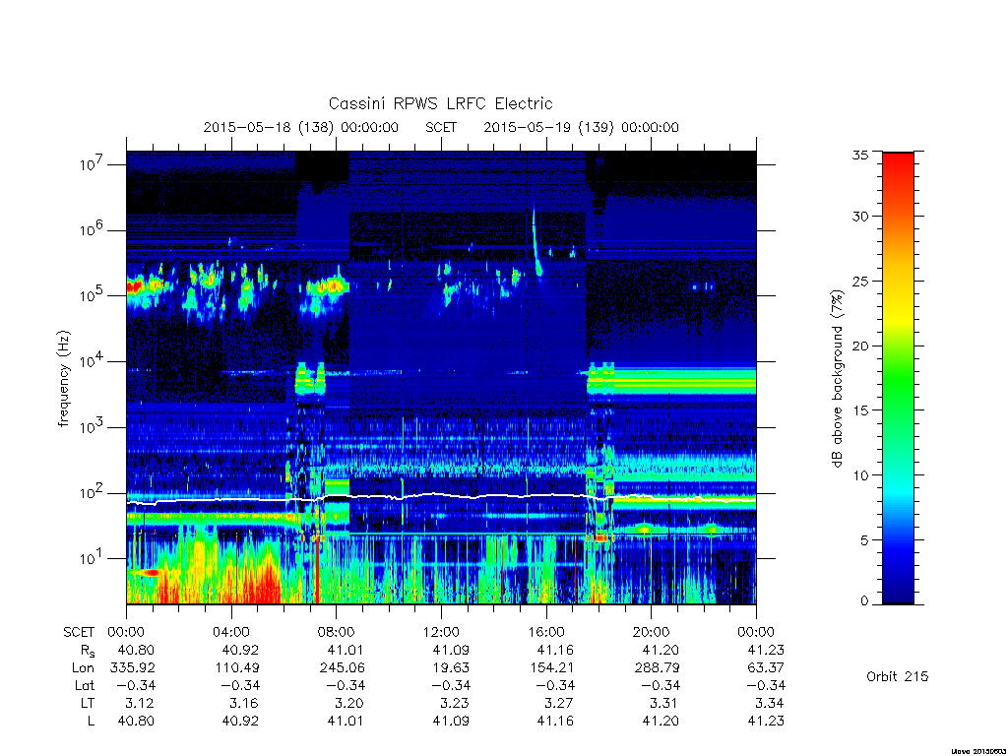Click the 20 label on the color scale

[859, 346]
